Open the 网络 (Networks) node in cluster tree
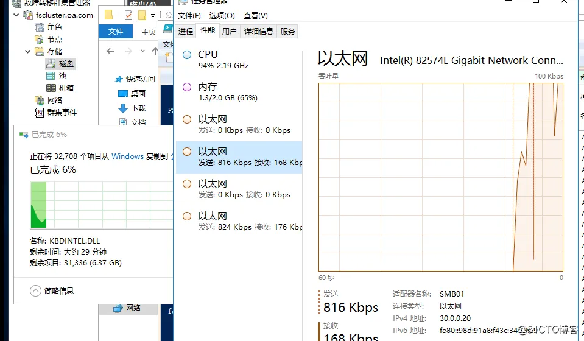The image size is (584, 341). [x=49, y=100]
